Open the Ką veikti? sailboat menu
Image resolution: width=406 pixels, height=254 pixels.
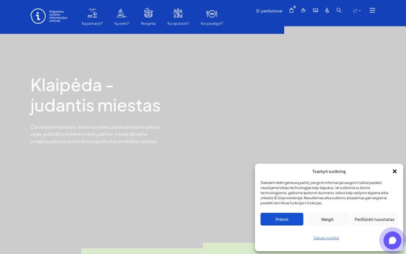(x=122, y=16)
